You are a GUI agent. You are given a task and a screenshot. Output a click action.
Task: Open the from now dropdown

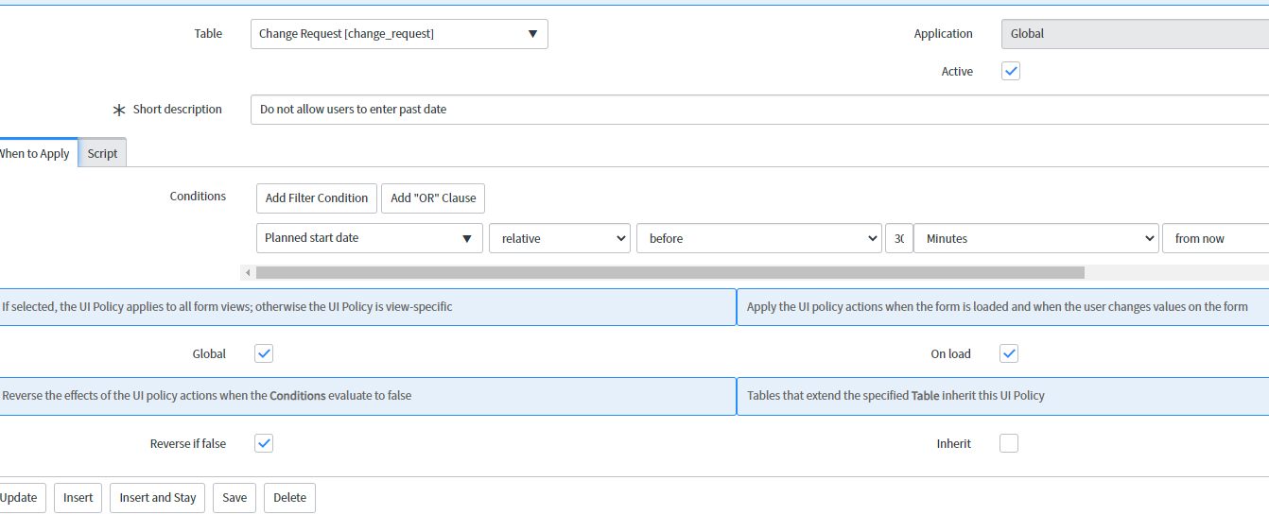1216,238
